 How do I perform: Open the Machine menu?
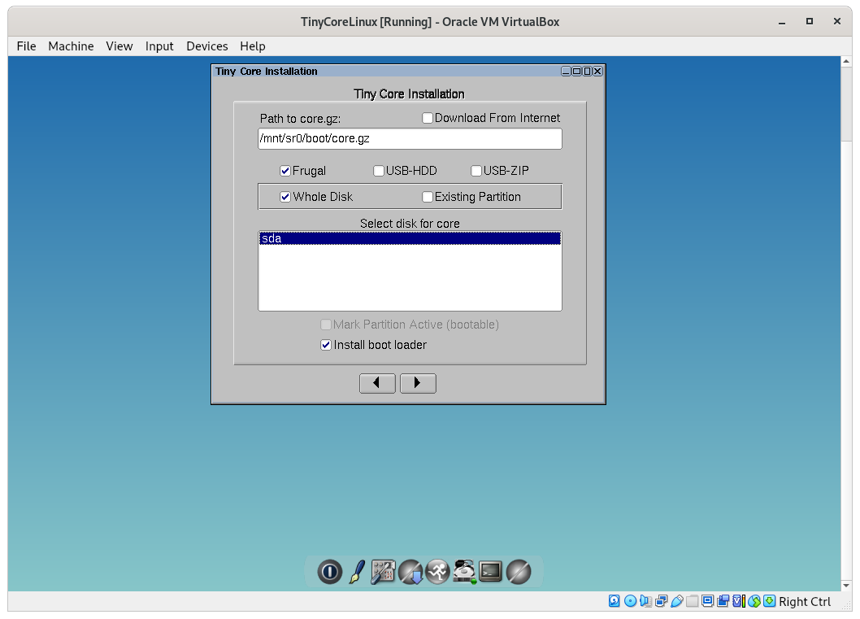(71, 46)
